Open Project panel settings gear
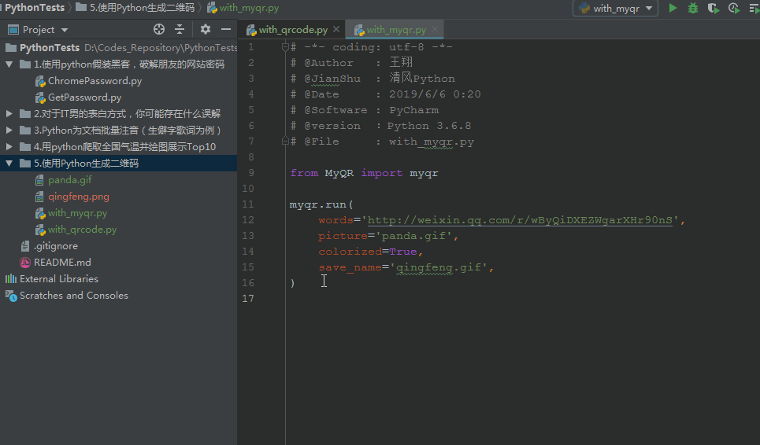Image resolution: width=760 pixels, height=445 pixels. coord(206,30)
